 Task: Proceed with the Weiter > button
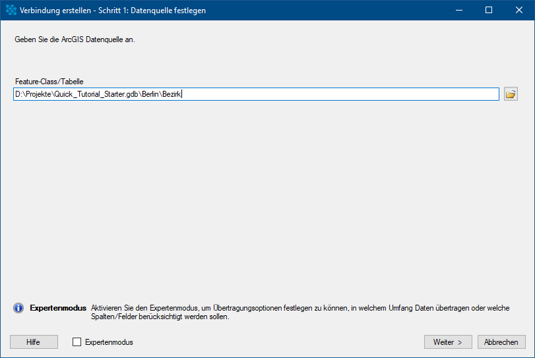pos(448,342)
